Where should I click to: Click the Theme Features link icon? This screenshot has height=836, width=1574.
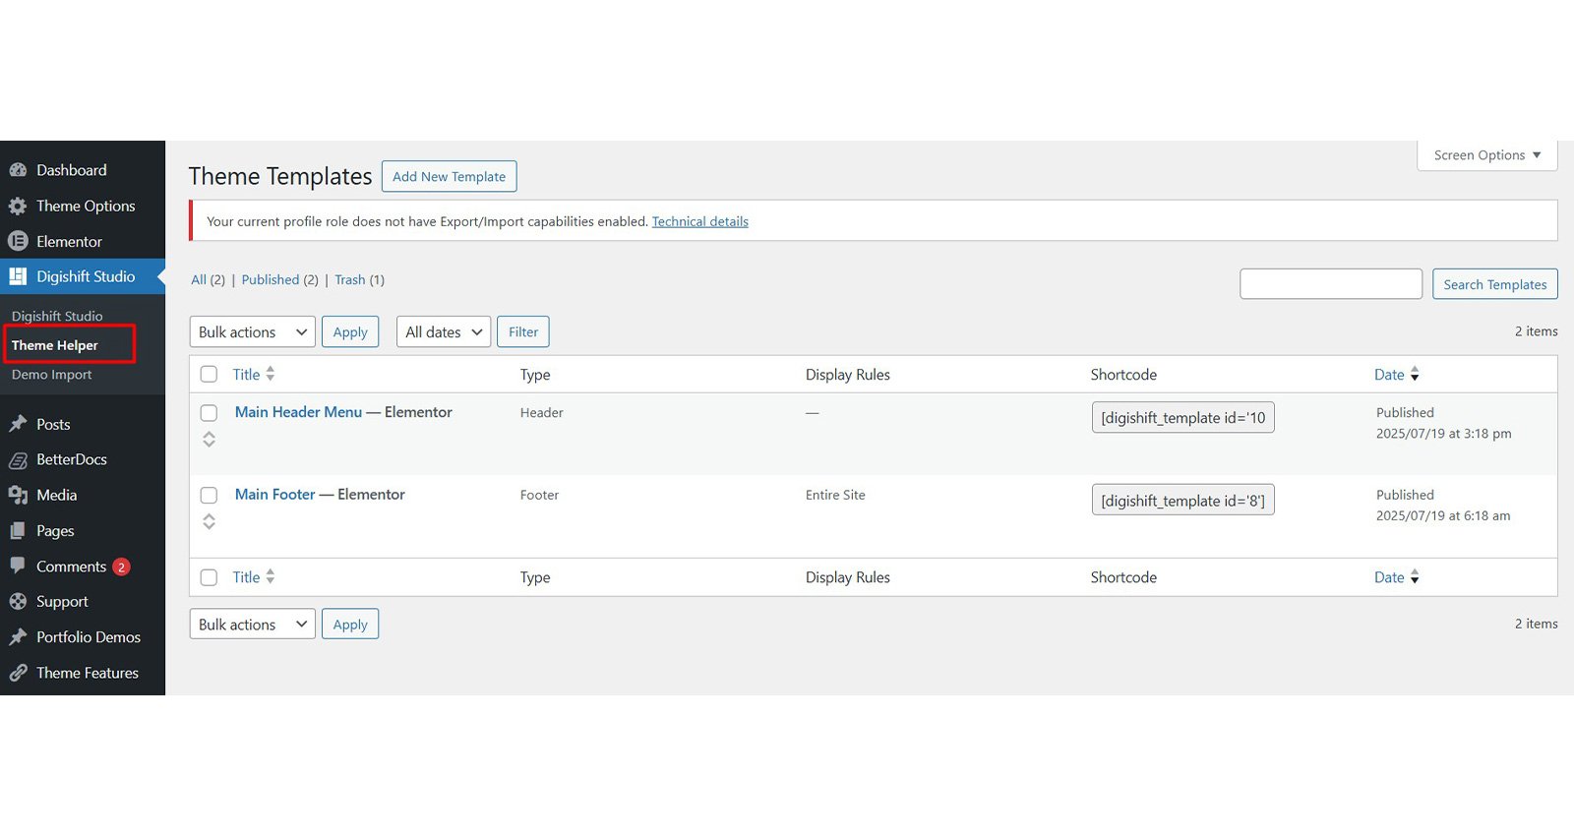tap(18, 673)
